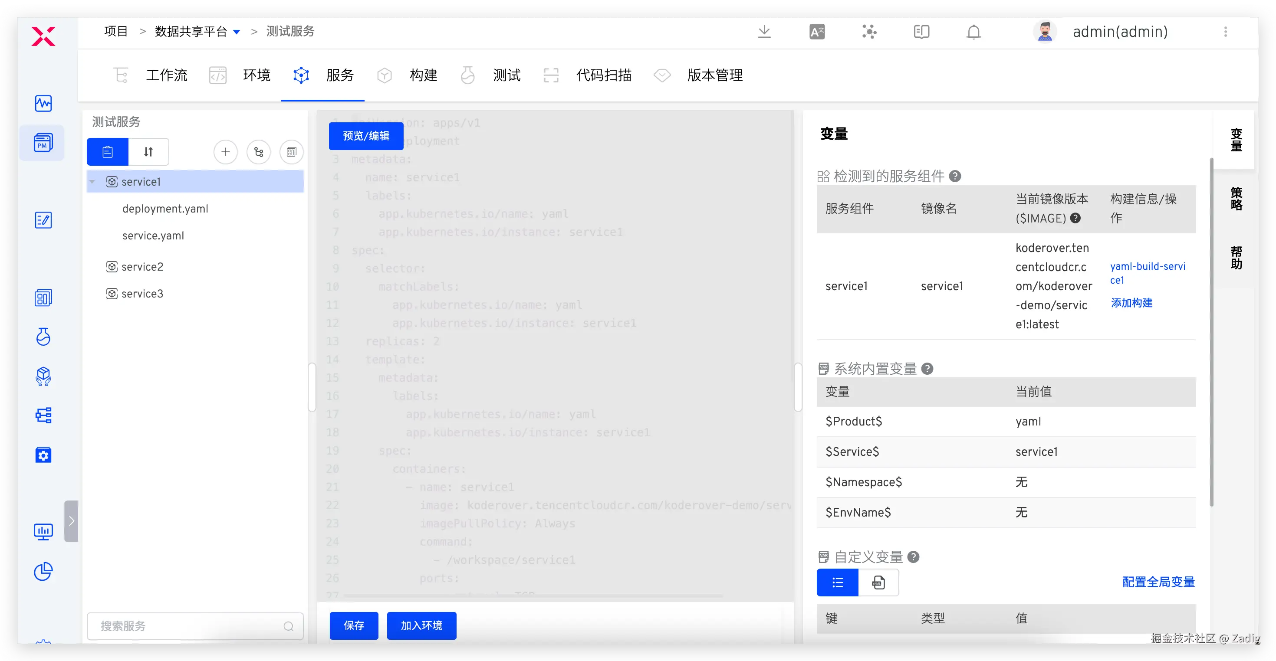
Task: Switch custom variables to YAML file view
Action: click(878, 582)
